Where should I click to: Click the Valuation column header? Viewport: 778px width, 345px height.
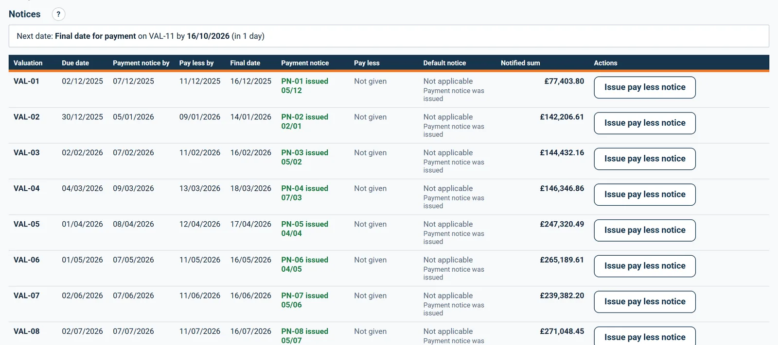point(28,63)
